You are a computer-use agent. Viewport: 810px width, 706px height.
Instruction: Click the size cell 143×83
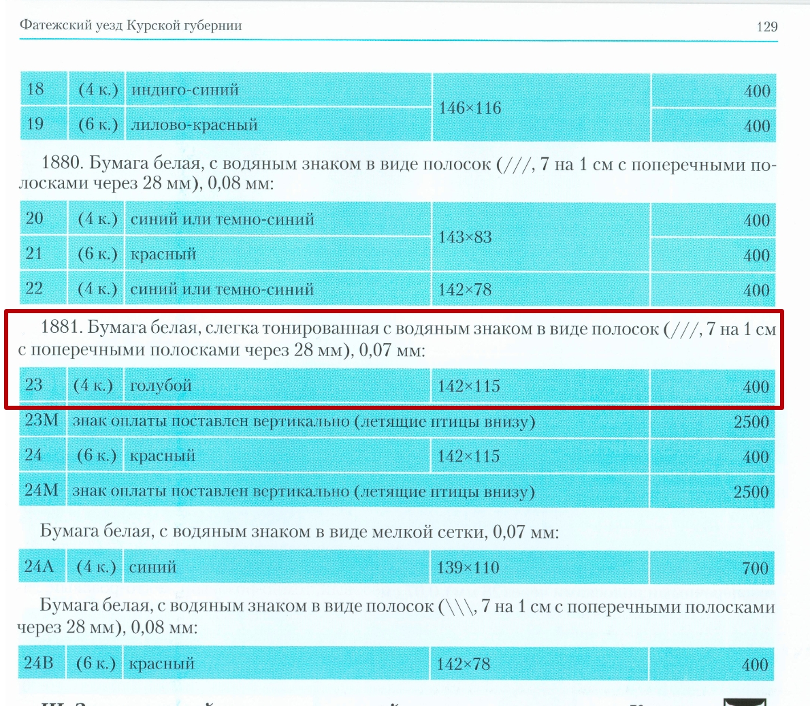[465, 237]
